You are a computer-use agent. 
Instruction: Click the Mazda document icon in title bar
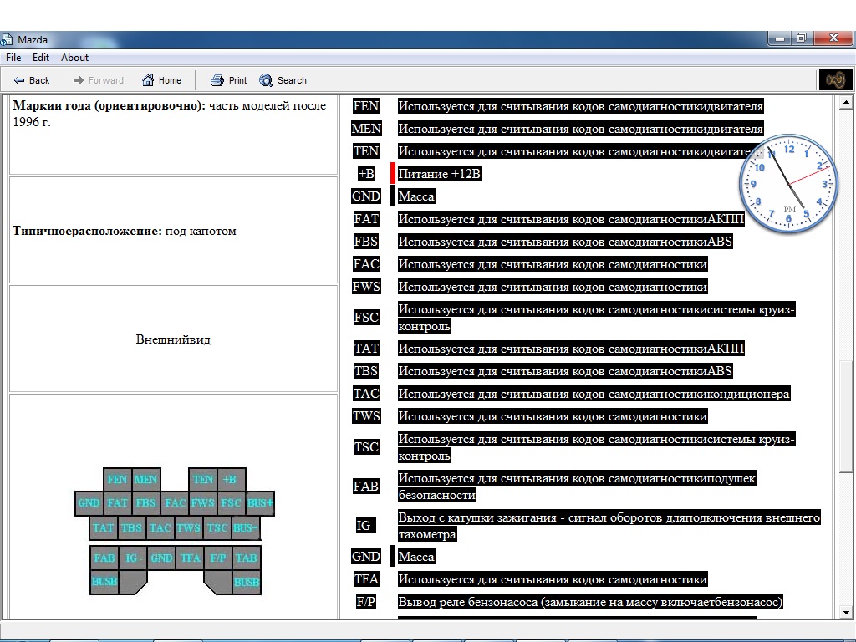pos(6,40)
